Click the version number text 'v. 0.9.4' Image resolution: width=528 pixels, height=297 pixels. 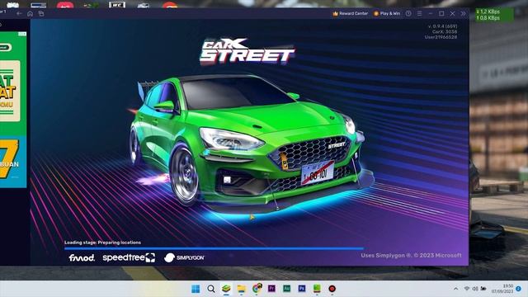(442, 26)
